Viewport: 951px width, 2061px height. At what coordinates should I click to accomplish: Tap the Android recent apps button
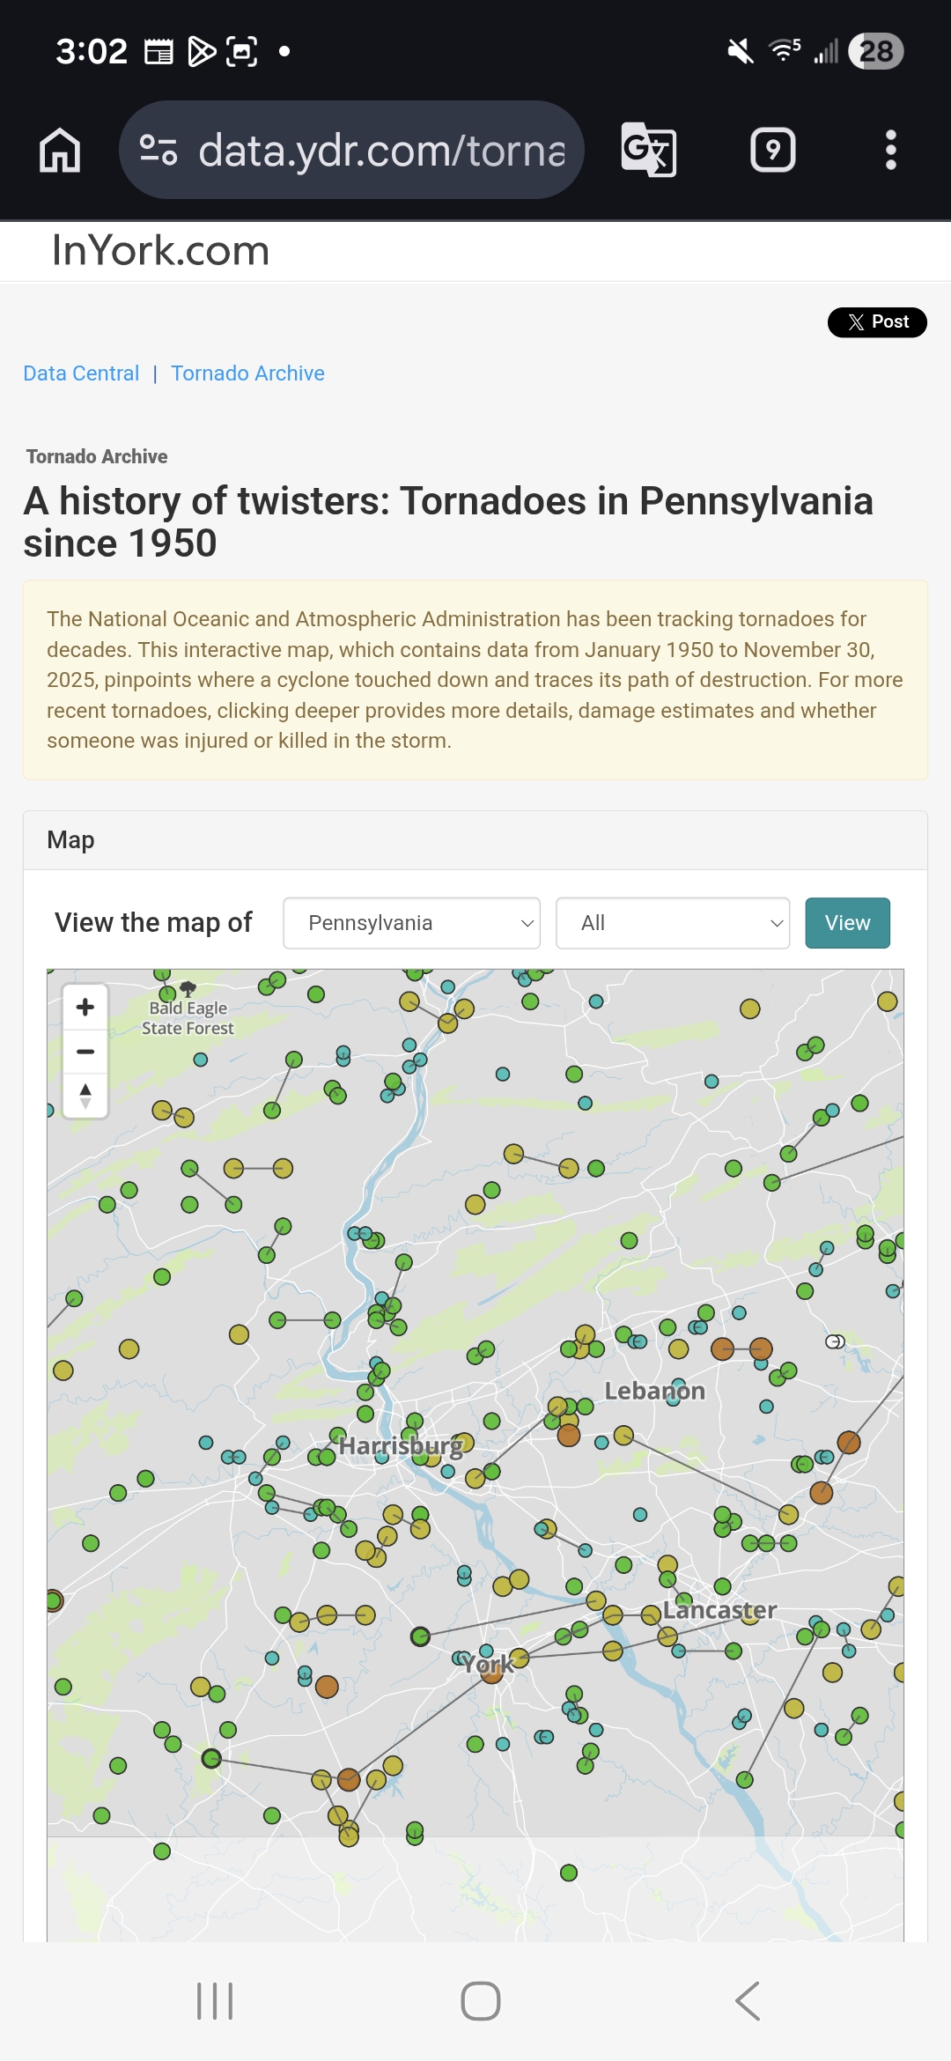(215, 2001)
